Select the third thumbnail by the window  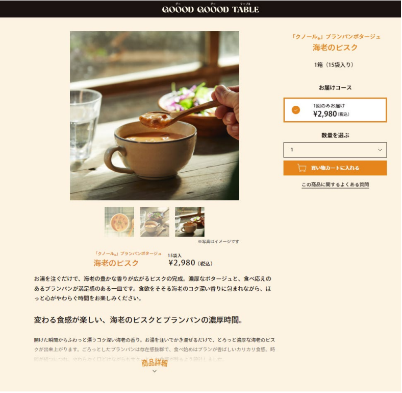click(x=190, y=222)
